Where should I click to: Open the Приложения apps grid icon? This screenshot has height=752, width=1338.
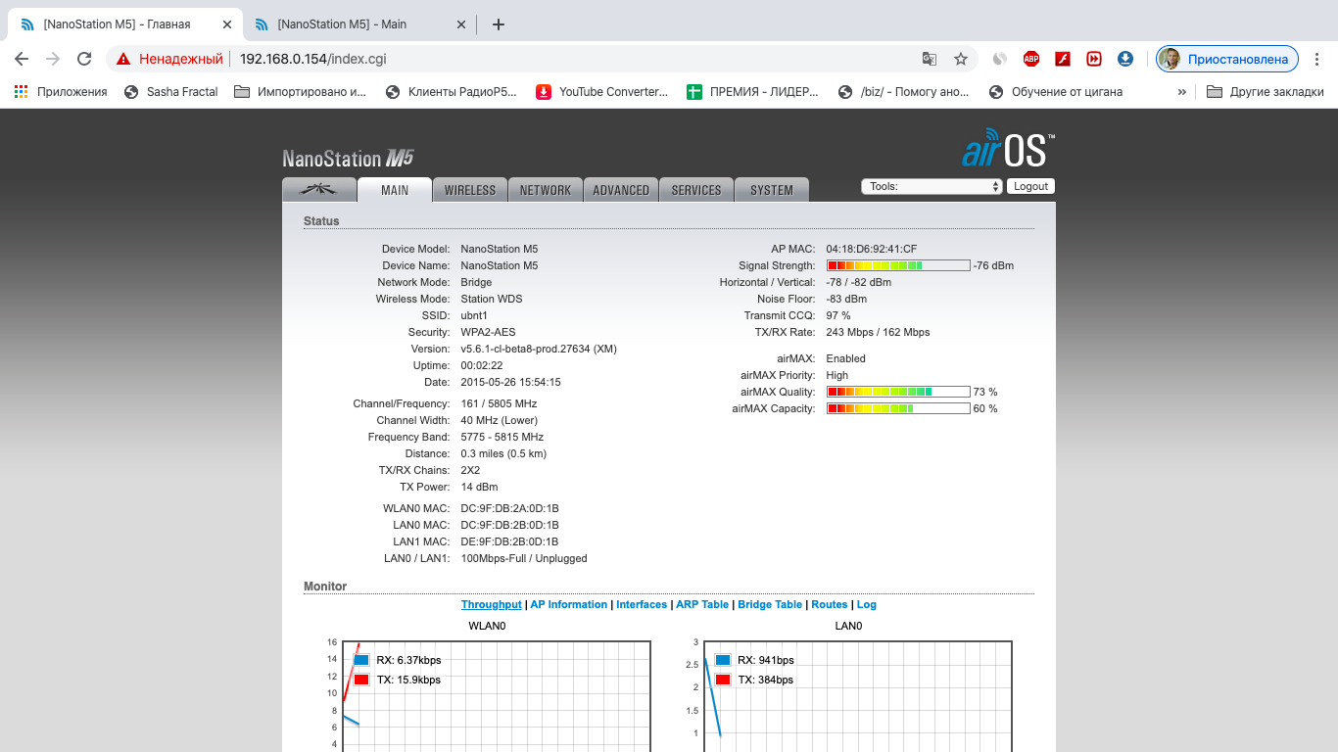tap(21, 91)
